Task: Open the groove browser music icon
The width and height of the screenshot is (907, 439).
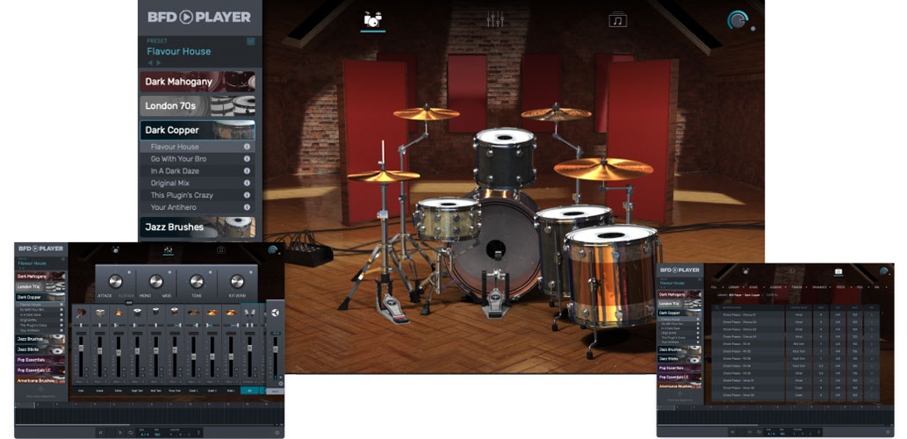Action: click(617, 19)
